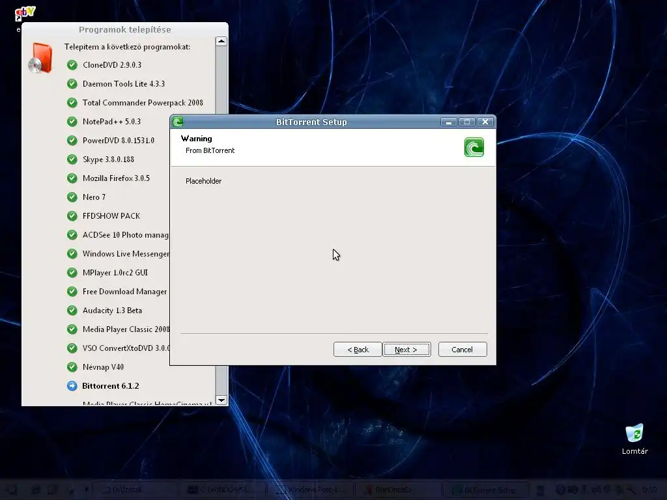667x500 pixels.
Task: Click the check icon beside Skype 3.8.0.188
Action: (72, 159)
